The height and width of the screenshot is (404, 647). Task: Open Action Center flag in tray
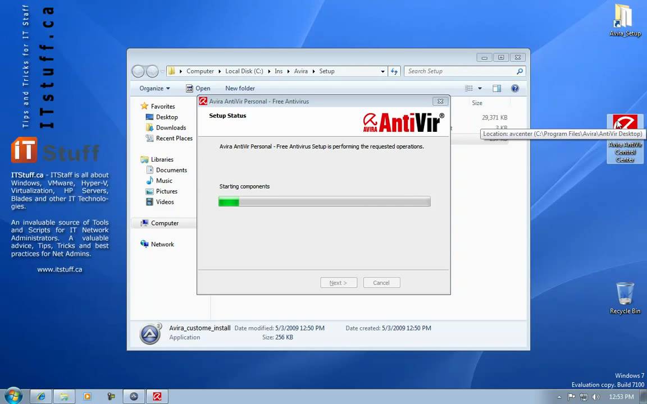pos(571,397)
